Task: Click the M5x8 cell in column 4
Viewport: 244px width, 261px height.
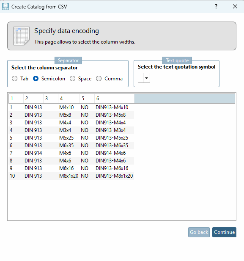Action: [69, 115]
